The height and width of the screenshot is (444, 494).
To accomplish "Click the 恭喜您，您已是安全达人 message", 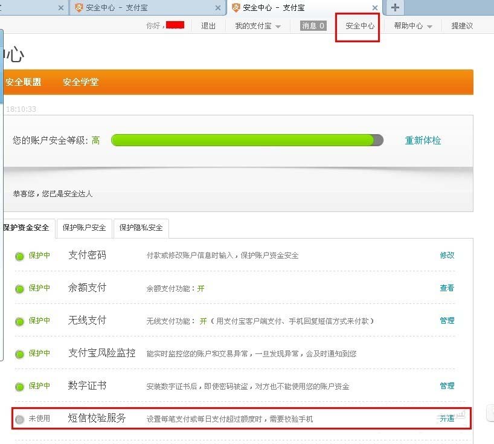I will coord(53,194).
